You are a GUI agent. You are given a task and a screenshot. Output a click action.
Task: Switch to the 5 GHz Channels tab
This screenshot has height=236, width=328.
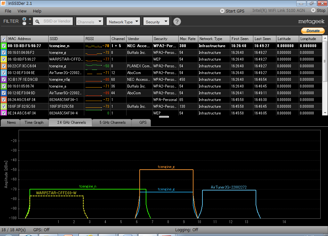(112, 122)
